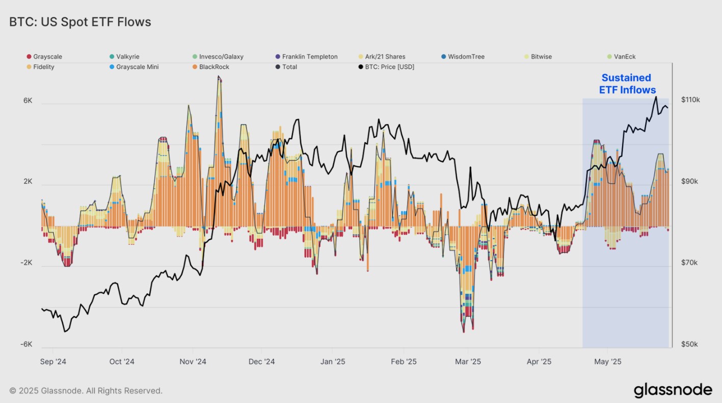Toggle the VanEck legend entry
The width and height of the screenshot is (722, 403).
point(621,57)
